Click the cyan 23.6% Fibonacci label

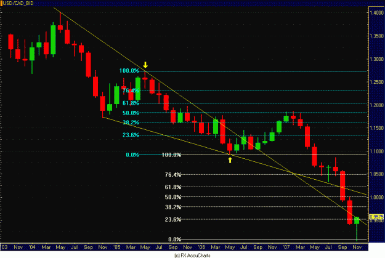click(131, 135)
